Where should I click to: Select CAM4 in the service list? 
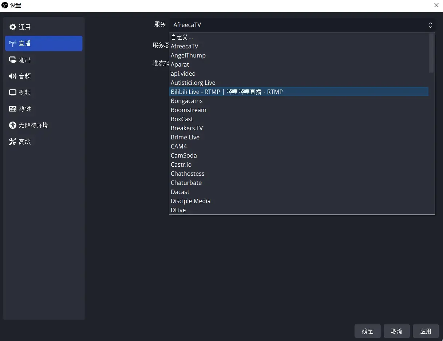[x=299, y=146]
